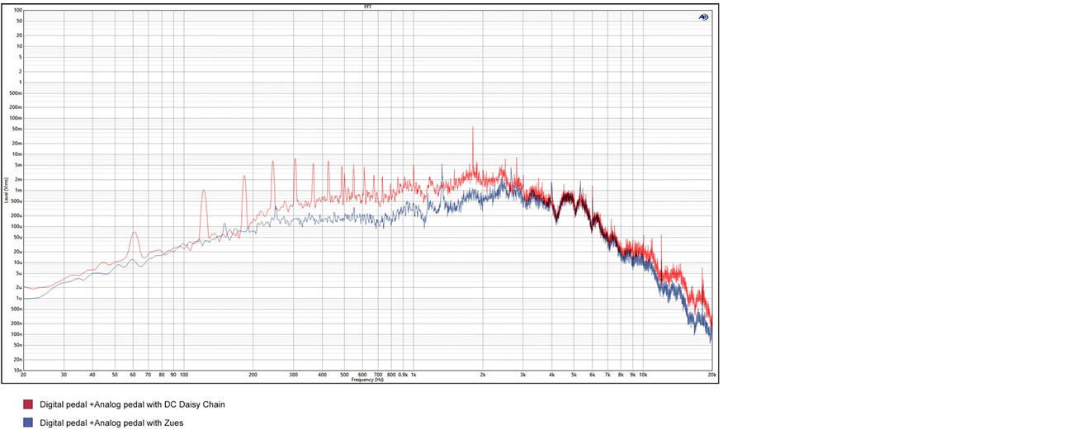Click the 10k tick on frequency axis
This screenshot has width=1073, height=430.
pos(643,375)
